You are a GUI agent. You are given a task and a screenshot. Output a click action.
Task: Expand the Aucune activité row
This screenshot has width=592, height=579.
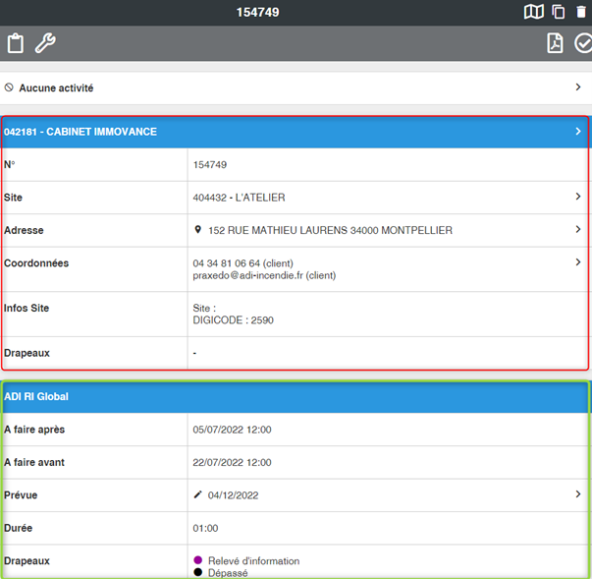pos(578,87)
